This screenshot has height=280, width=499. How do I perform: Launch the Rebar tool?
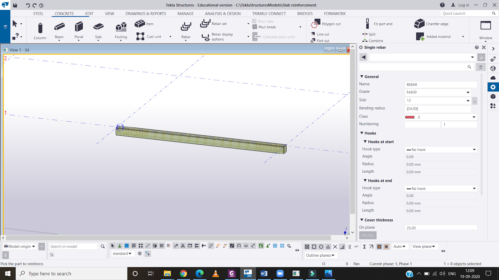click(x=186, y=31)
